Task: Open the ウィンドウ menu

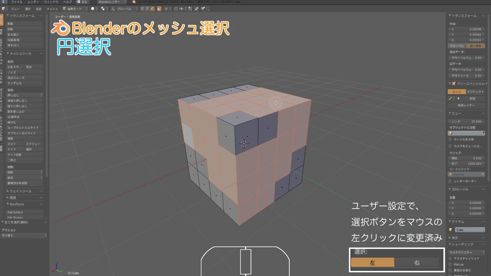Action: tap(51, 2)
